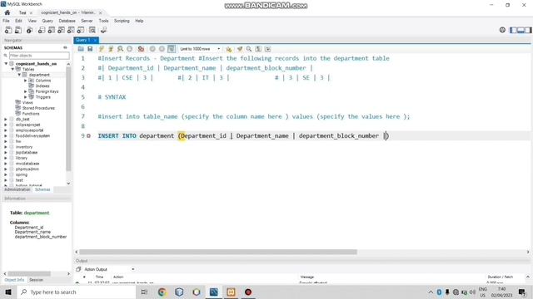Open XAMPP from the taskbar
This screenshot has width=533, height=299.
(231, 292)
